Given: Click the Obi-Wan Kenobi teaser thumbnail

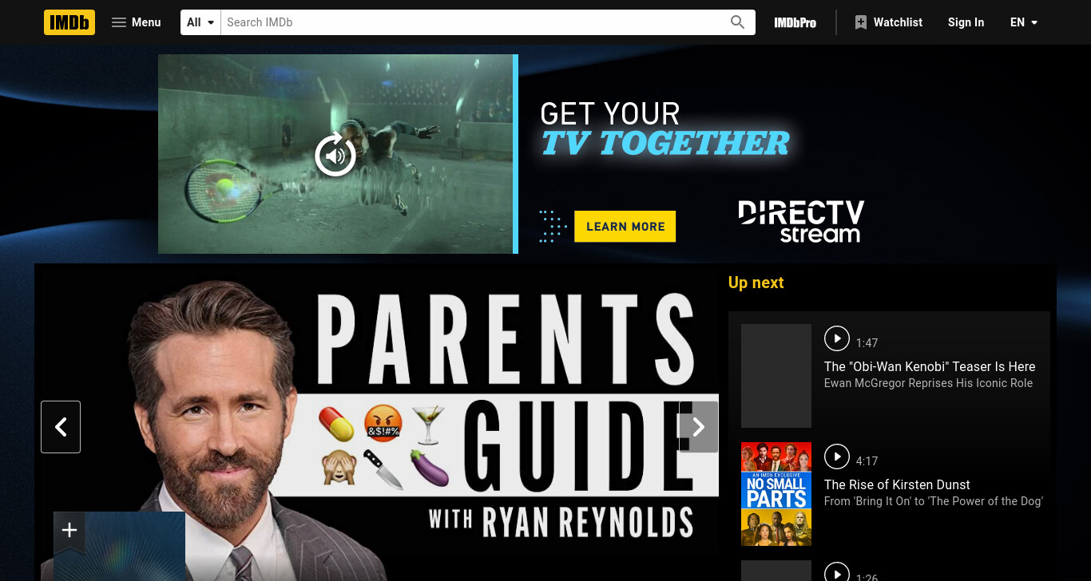Looking at the screenshot, I should pos(776,376).
